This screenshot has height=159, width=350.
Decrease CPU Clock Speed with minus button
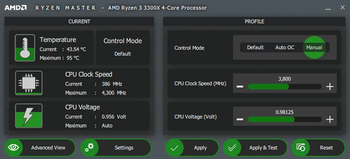[x=240, y=87]
